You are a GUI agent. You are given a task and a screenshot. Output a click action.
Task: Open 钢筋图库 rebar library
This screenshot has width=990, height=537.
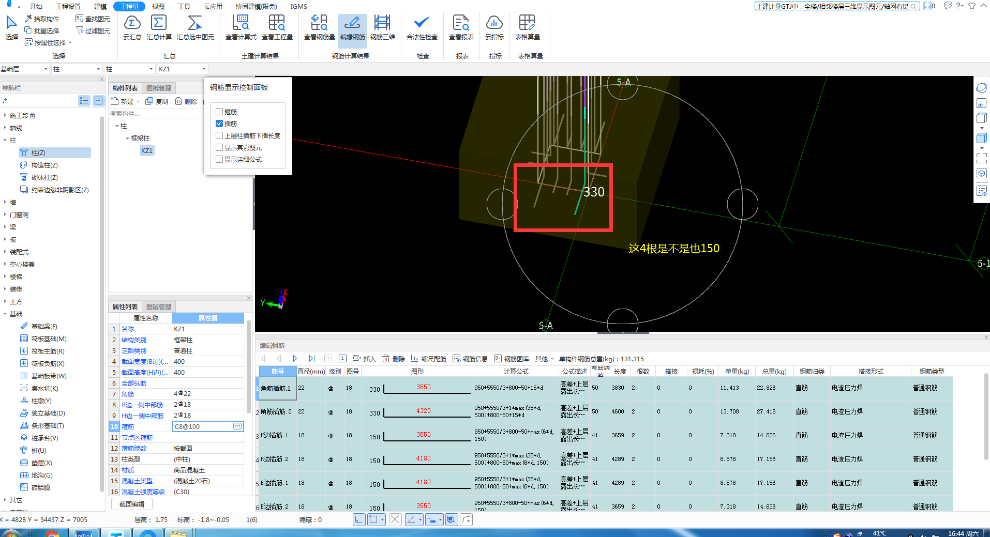pos(512,359)
